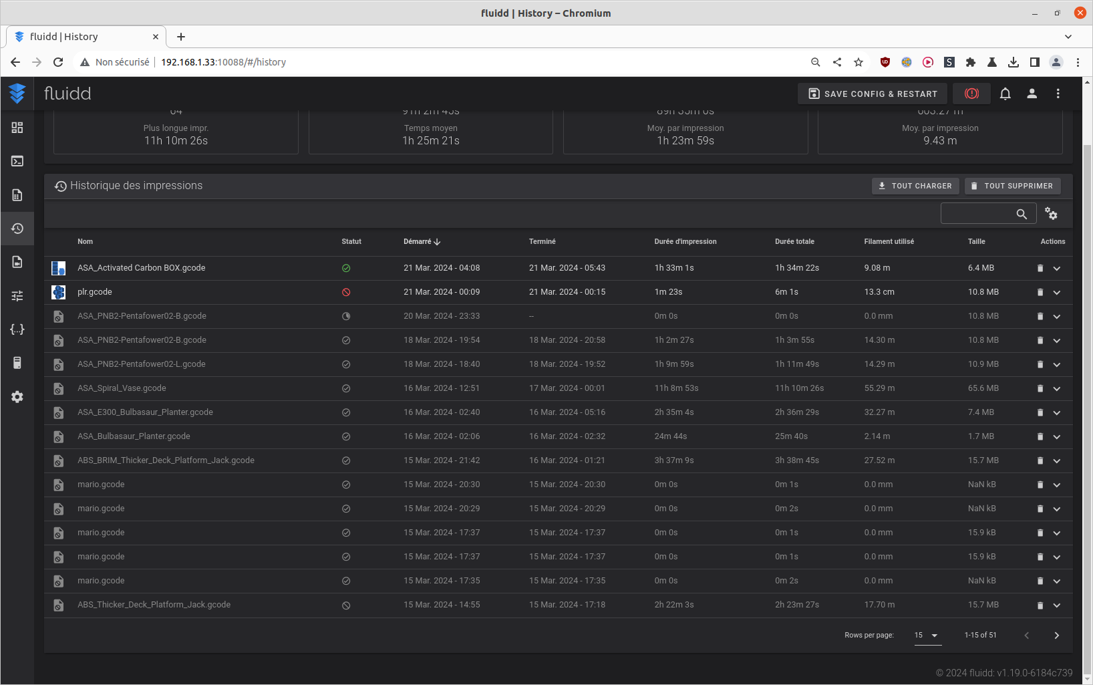Open the System page in sidebar
Screen dimensions: 1093x685
(x=17, y=363)
